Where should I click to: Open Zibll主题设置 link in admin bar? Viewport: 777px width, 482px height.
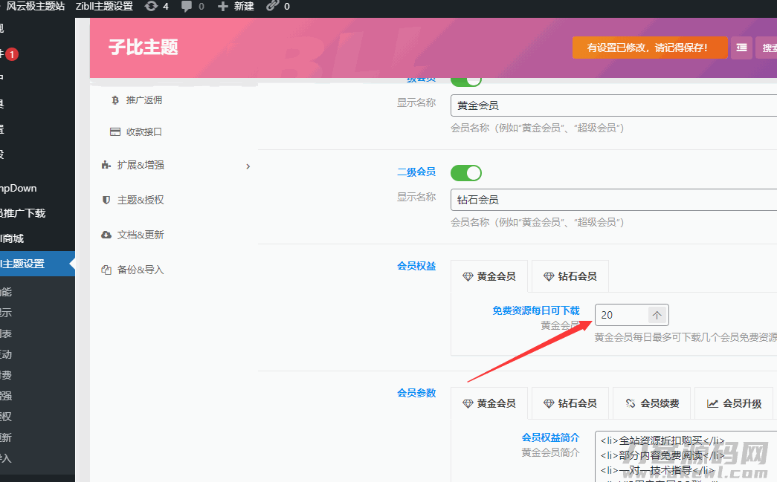[x=104, y=7]
